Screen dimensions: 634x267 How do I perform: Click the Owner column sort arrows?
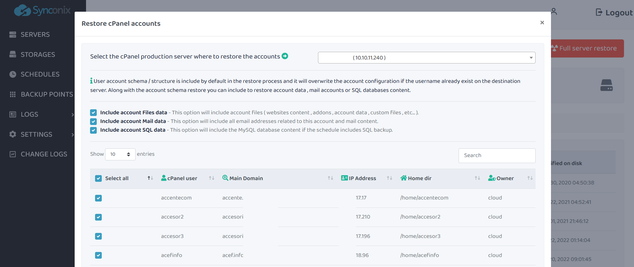tap(530, 178)
